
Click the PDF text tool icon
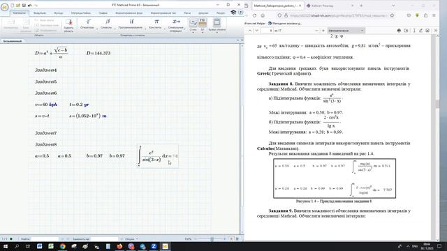tap(414, 31)
